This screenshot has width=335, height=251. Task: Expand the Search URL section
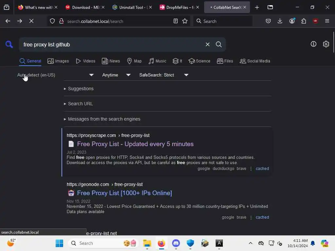[78, 104]
